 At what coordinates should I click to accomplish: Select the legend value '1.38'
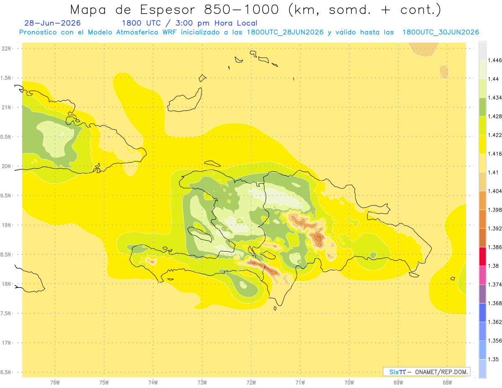tap(494, 266)
